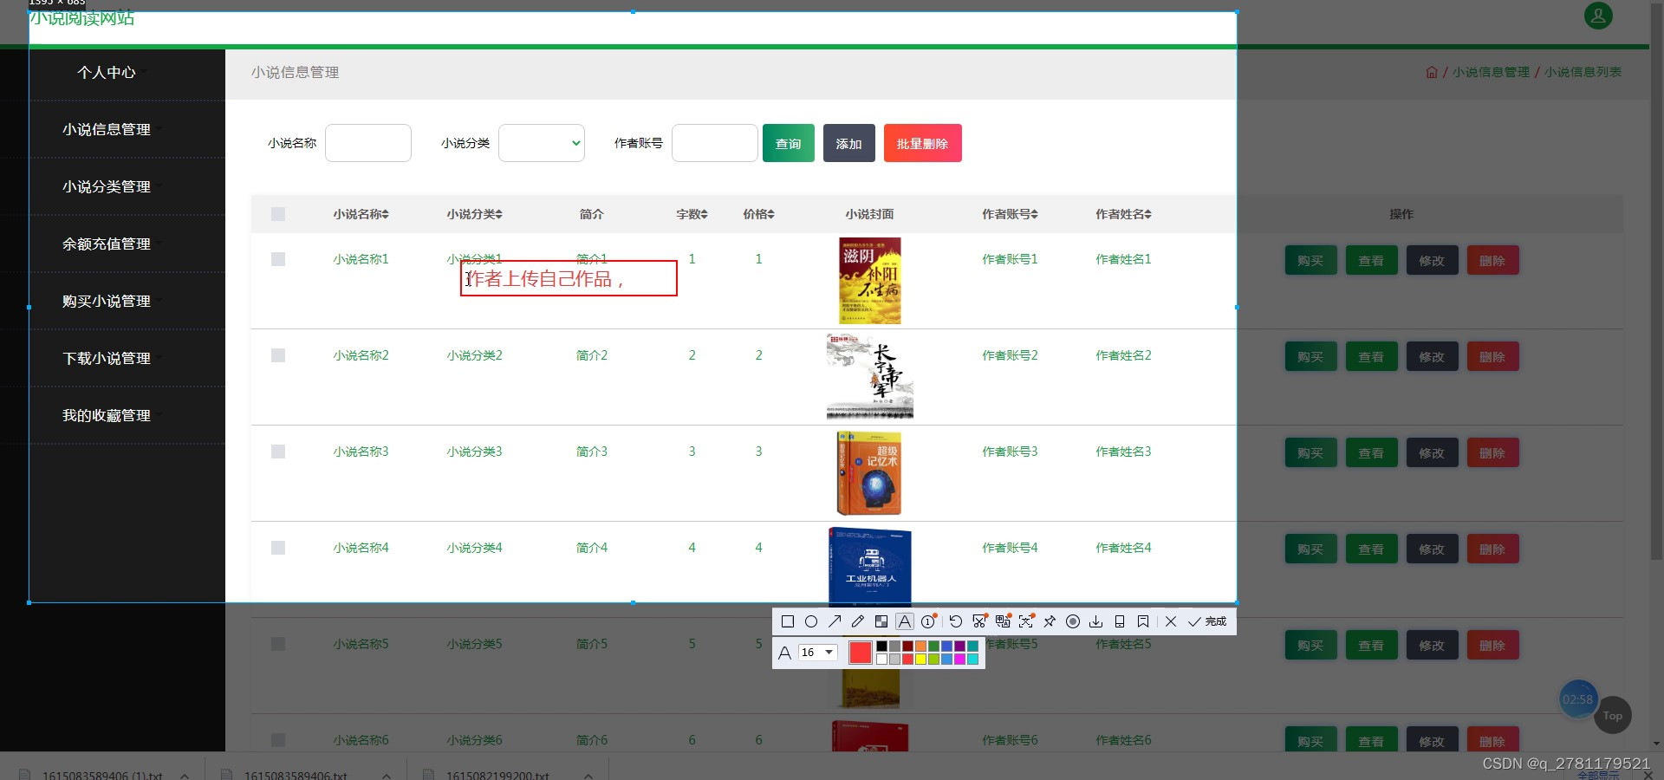This screenshot has width=1664, height=780.
Task: Select the numbered marker tool
Action: point(929,621)
